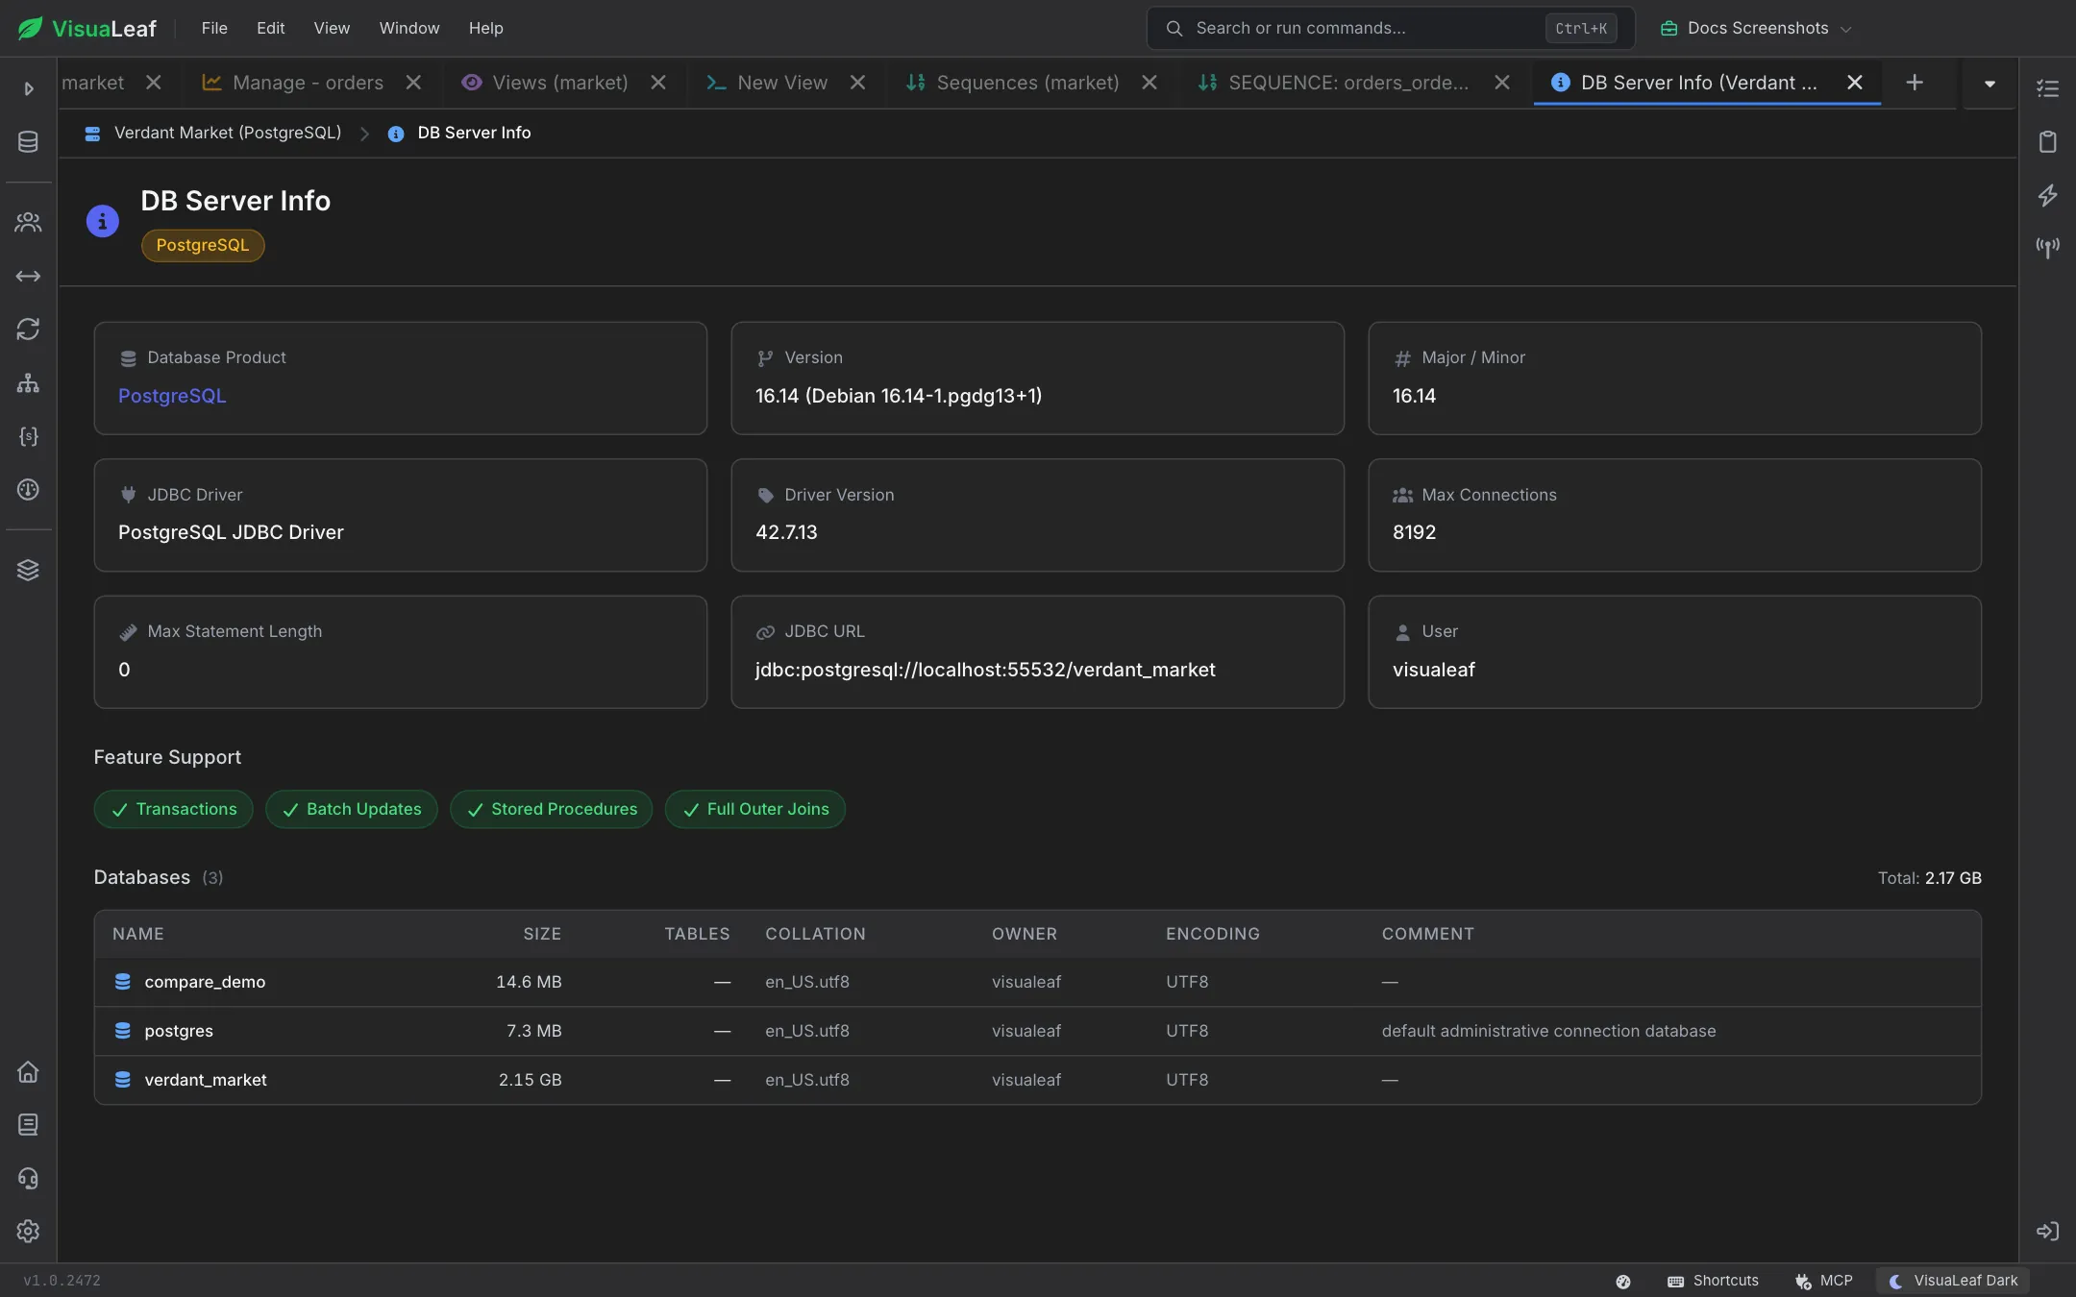This screenshot has height=1297, width=2076.
Task: Open the broadcast antenna icon in right panel
Action: 2048,248
